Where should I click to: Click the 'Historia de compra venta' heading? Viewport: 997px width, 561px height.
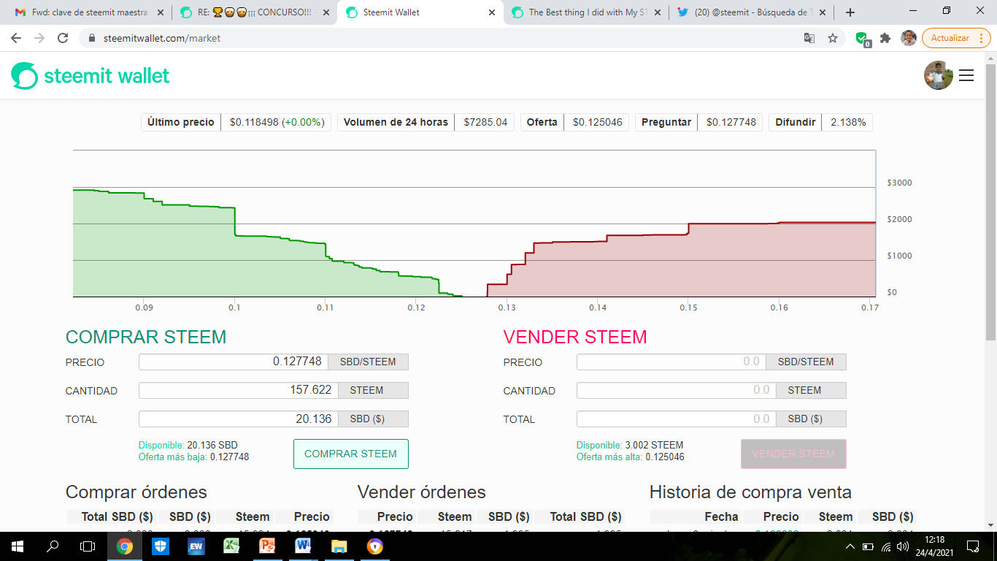(750, 492)
